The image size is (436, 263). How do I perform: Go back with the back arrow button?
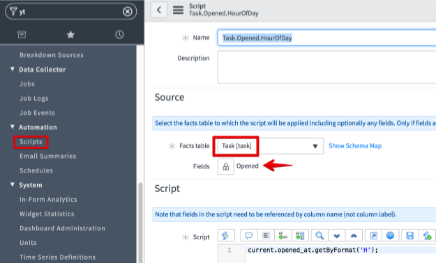coord(159,10)
